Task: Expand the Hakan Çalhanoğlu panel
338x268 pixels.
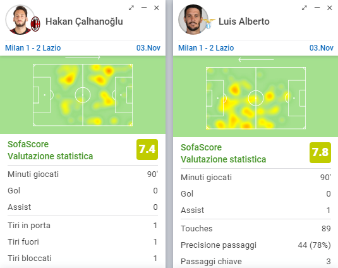Action: (131, 8)
